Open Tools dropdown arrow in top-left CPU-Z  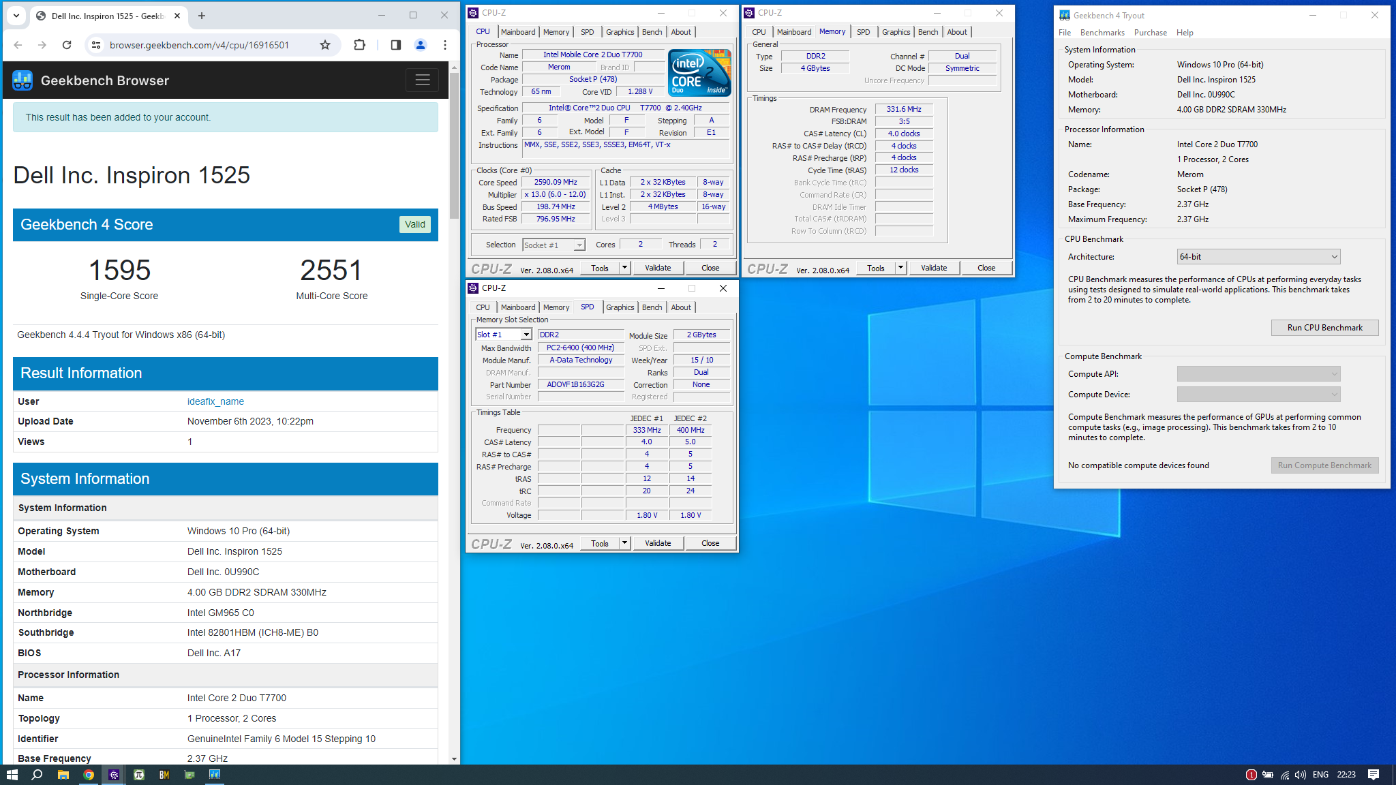[624, 268]
